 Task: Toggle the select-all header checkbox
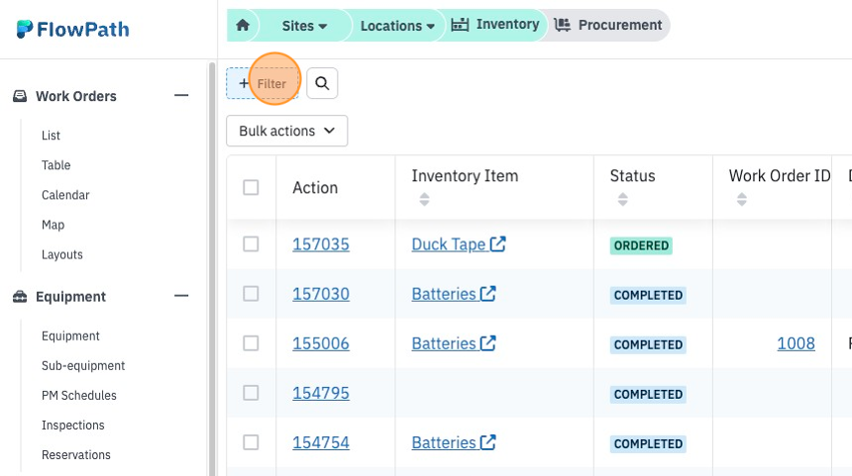point(251,187)
